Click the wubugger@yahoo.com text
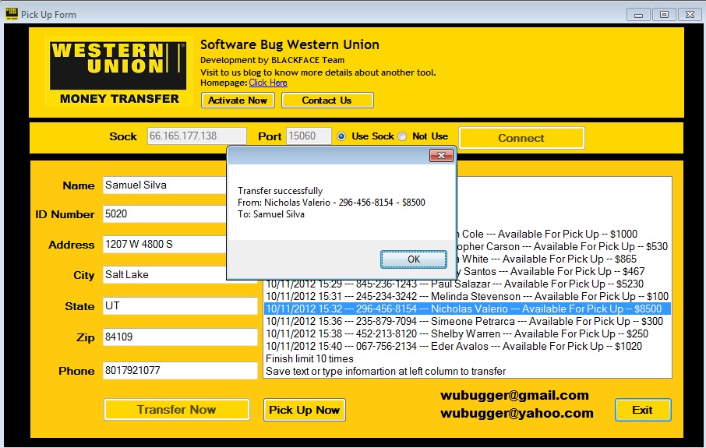 pos(517,414)
